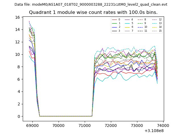This screenshot has width=182, height=136.
Task: Click the data file name text at top
Action: pos(91,5)
